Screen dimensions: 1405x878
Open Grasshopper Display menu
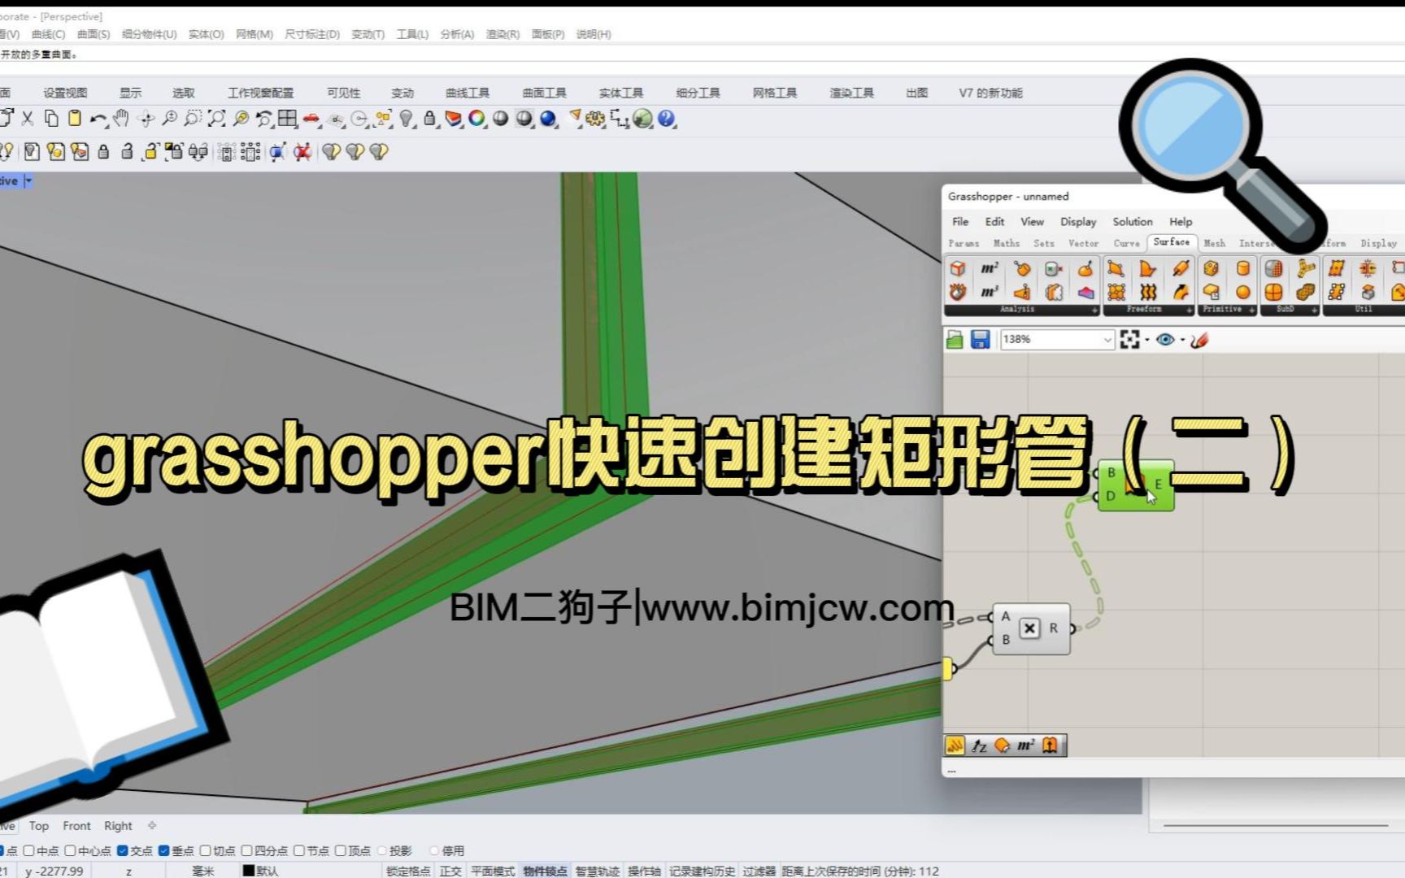(1078, 221)
